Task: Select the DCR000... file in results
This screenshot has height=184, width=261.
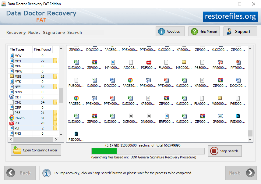Action: pyautogui.click(x=131, y=119)
